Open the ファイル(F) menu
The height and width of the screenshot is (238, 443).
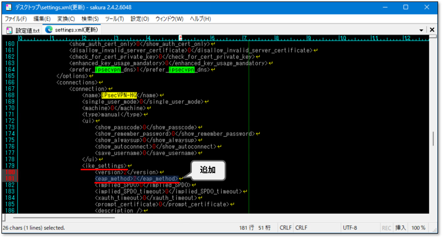pos(16,19)
